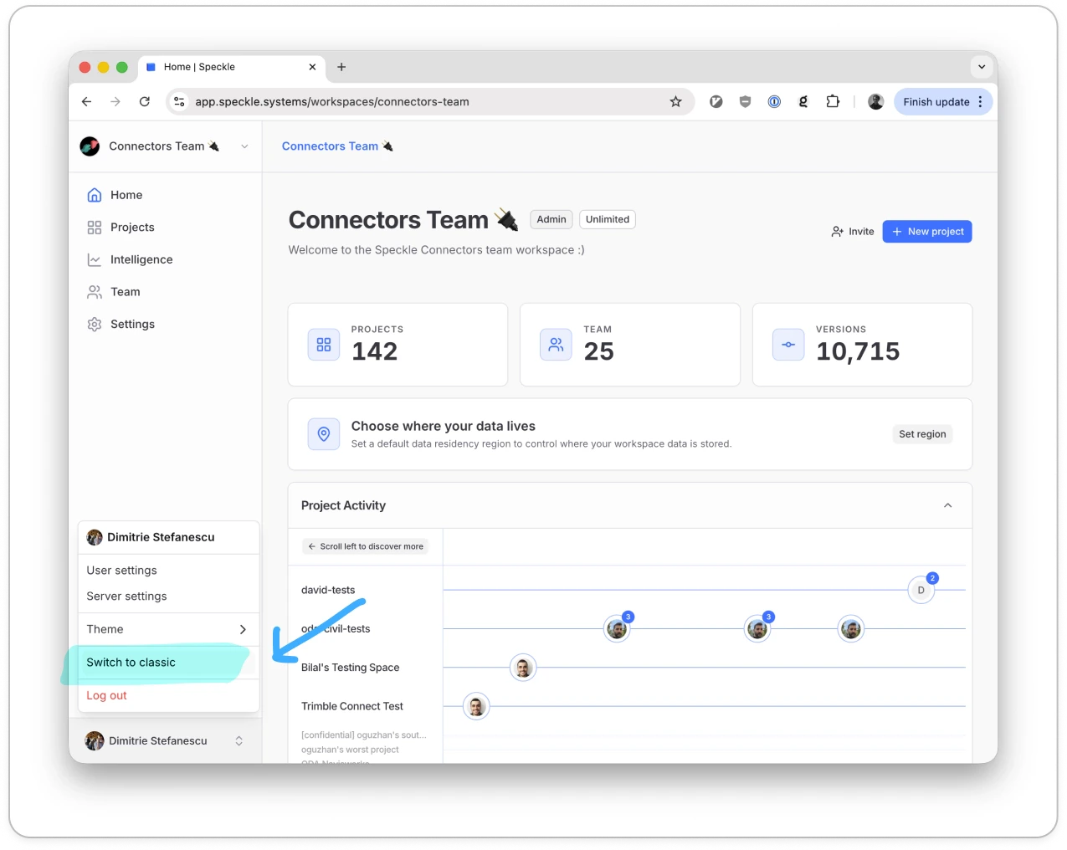Click the avatar marker on Bilal's Testing Space timeline
Viewport: 1067px width, 850px height.
coord(523,668)
